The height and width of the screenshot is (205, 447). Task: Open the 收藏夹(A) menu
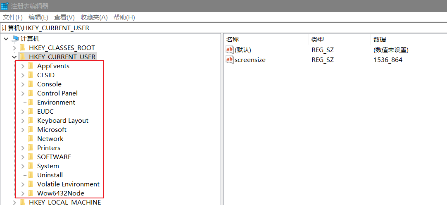click(x=94, y=17)
